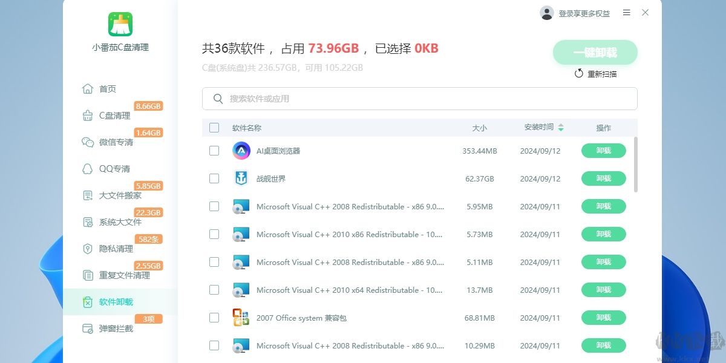Click the user avatar icon
The height and width of the screenshot is (363, 726).
(547, 13)
